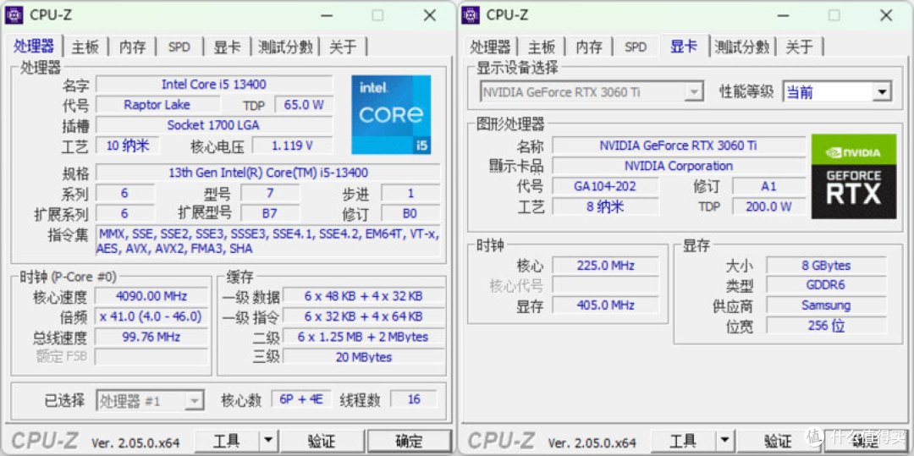The width and height of the screenshot is (914, 456).
Task: Click the GPU 代号 value GA104-202
Action: pos(605,186)
